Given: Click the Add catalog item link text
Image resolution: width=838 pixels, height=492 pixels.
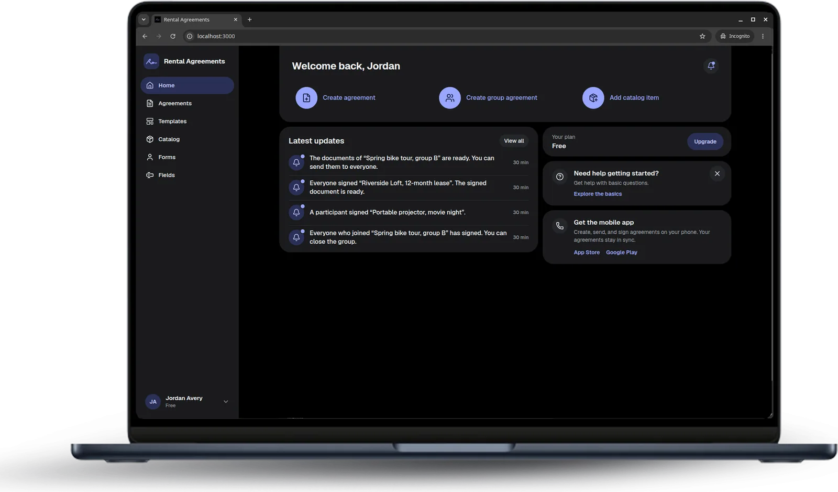Looking at the screenshot, I should (x=634, y=98).
